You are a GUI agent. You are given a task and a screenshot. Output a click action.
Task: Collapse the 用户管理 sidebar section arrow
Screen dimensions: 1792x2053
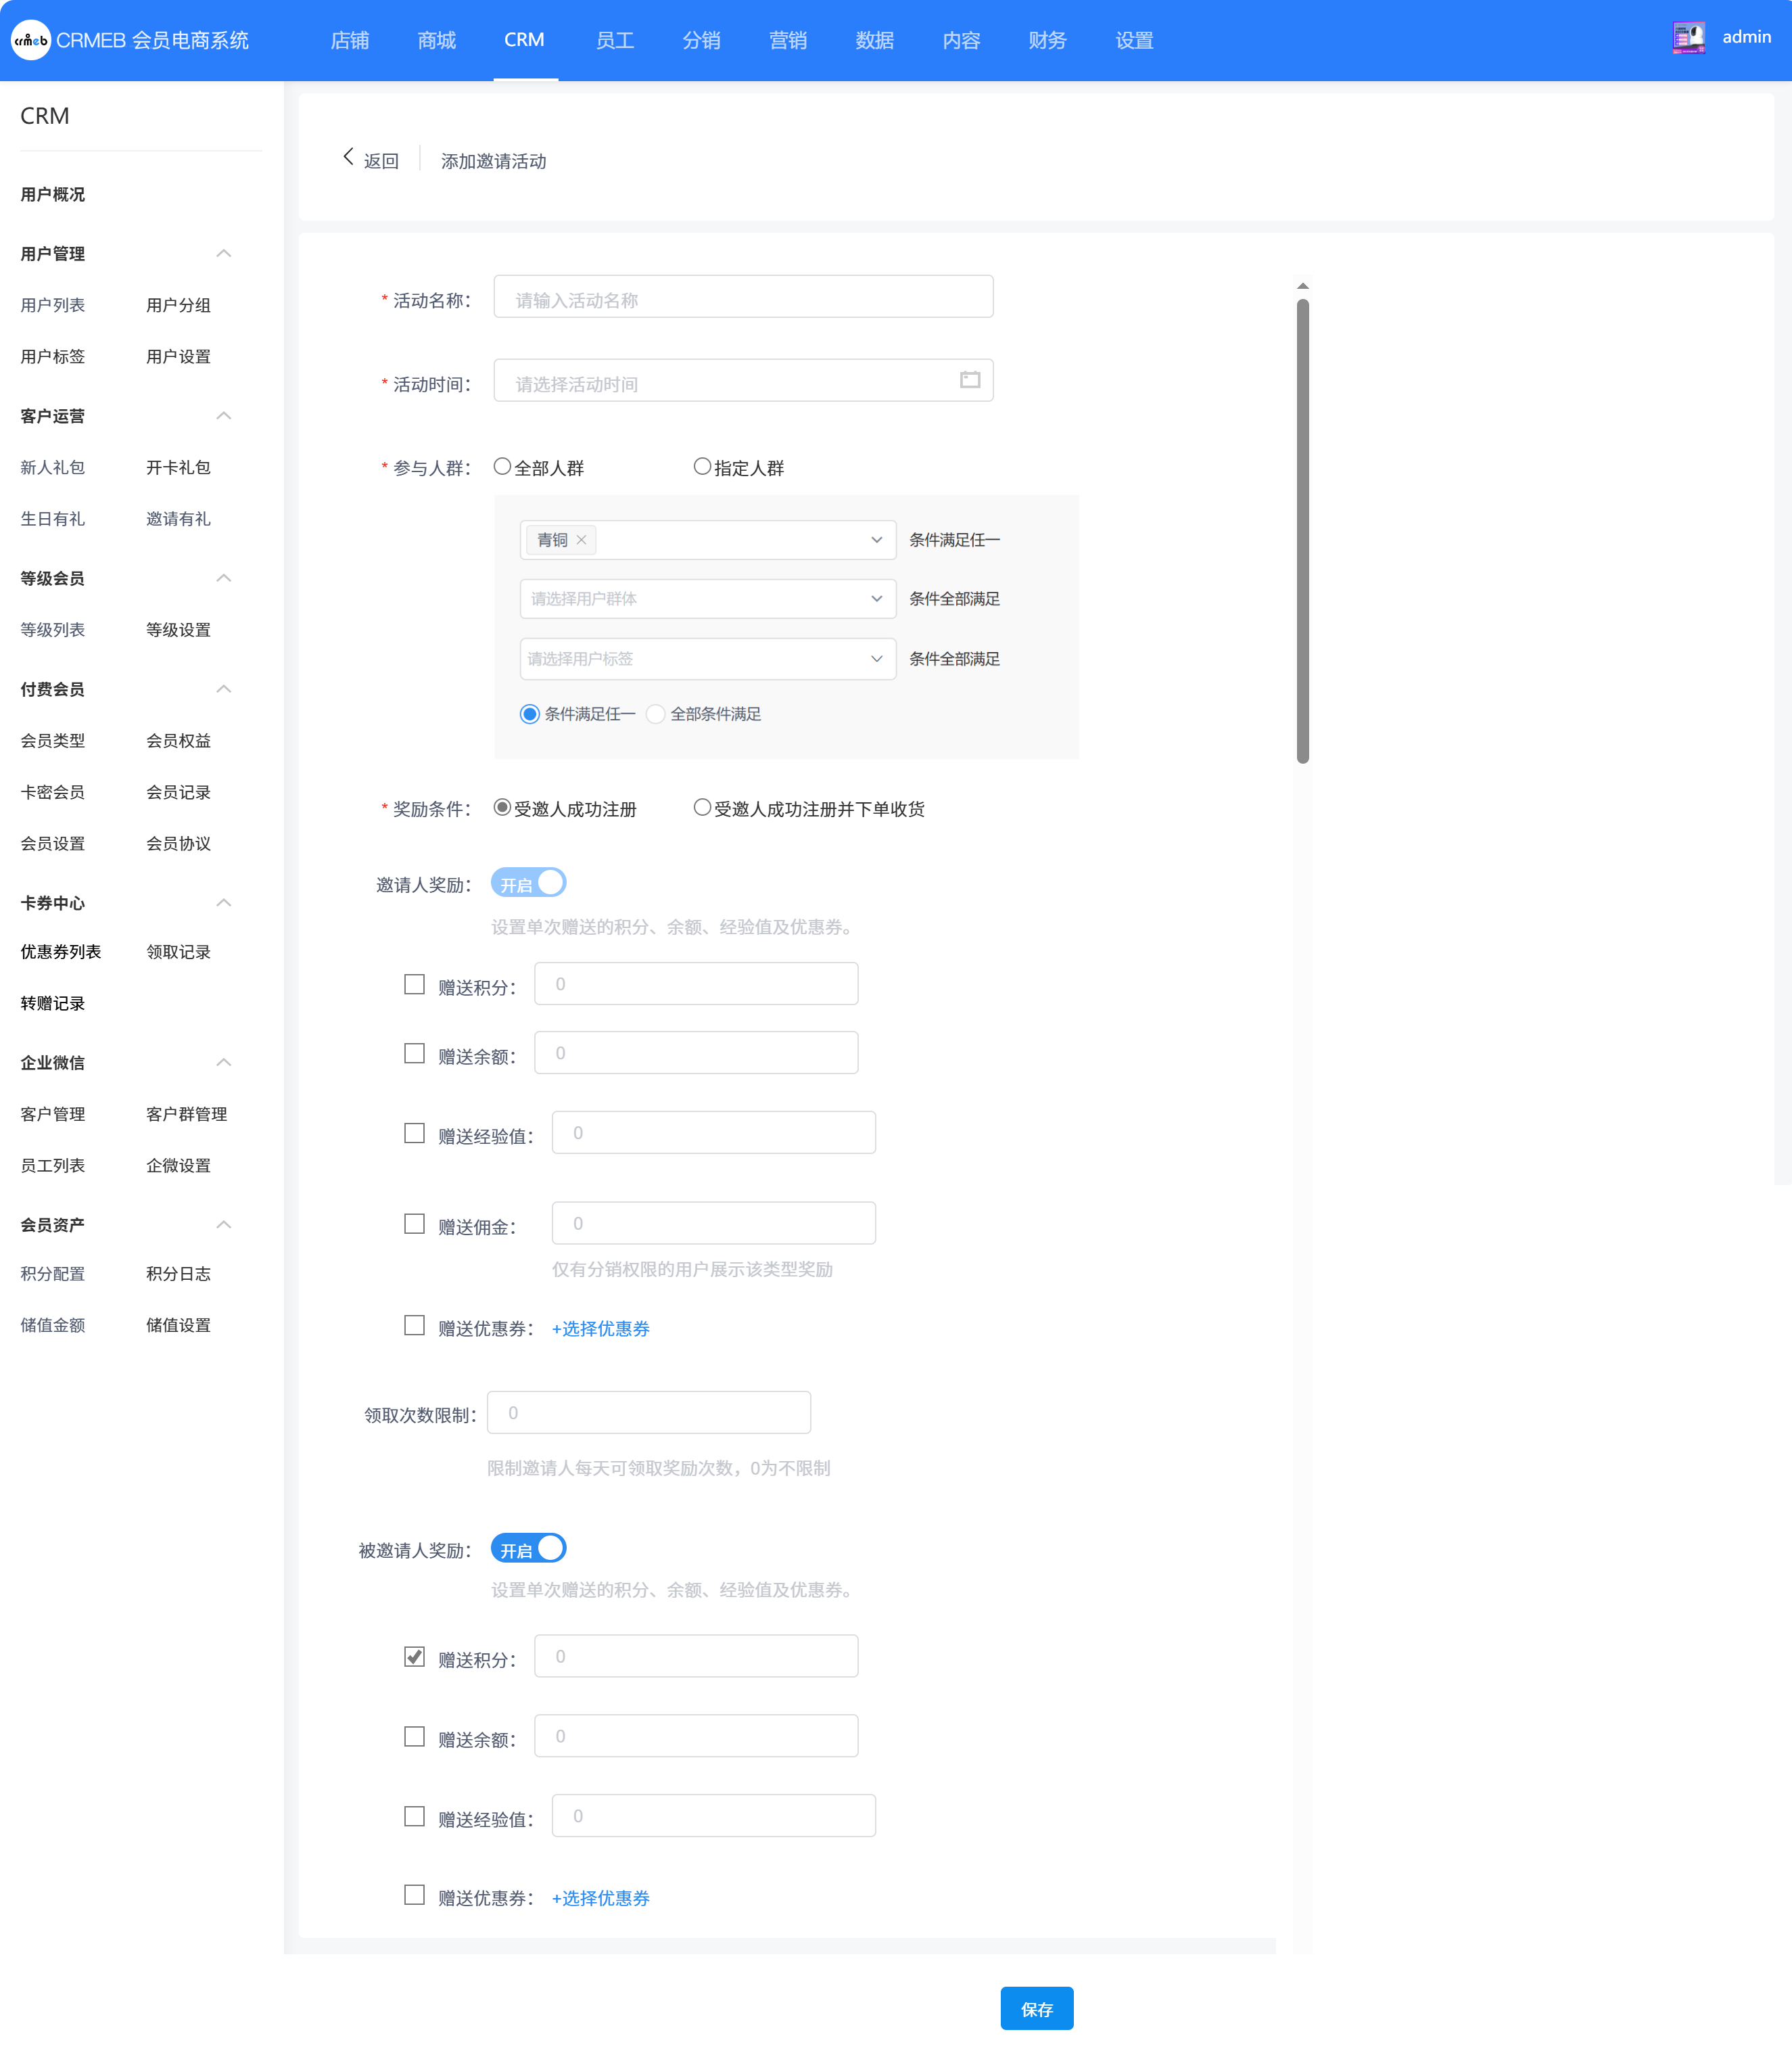(x=224, y=254)
